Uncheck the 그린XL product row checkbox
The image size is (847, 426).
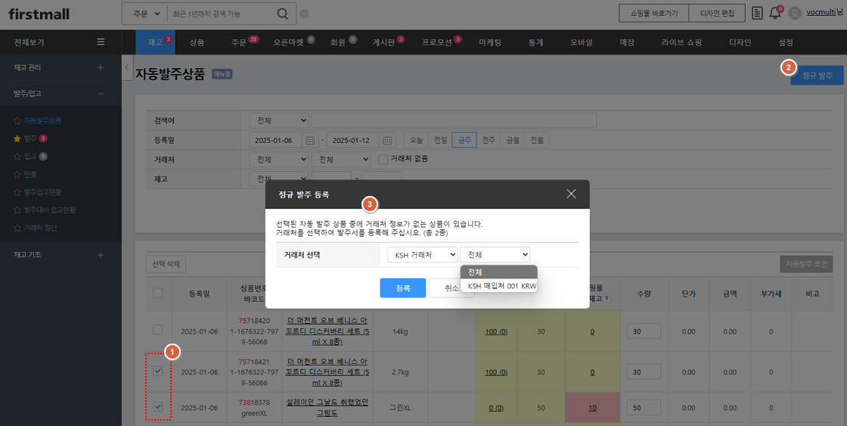pyautogui.click(x=158, y=407)
